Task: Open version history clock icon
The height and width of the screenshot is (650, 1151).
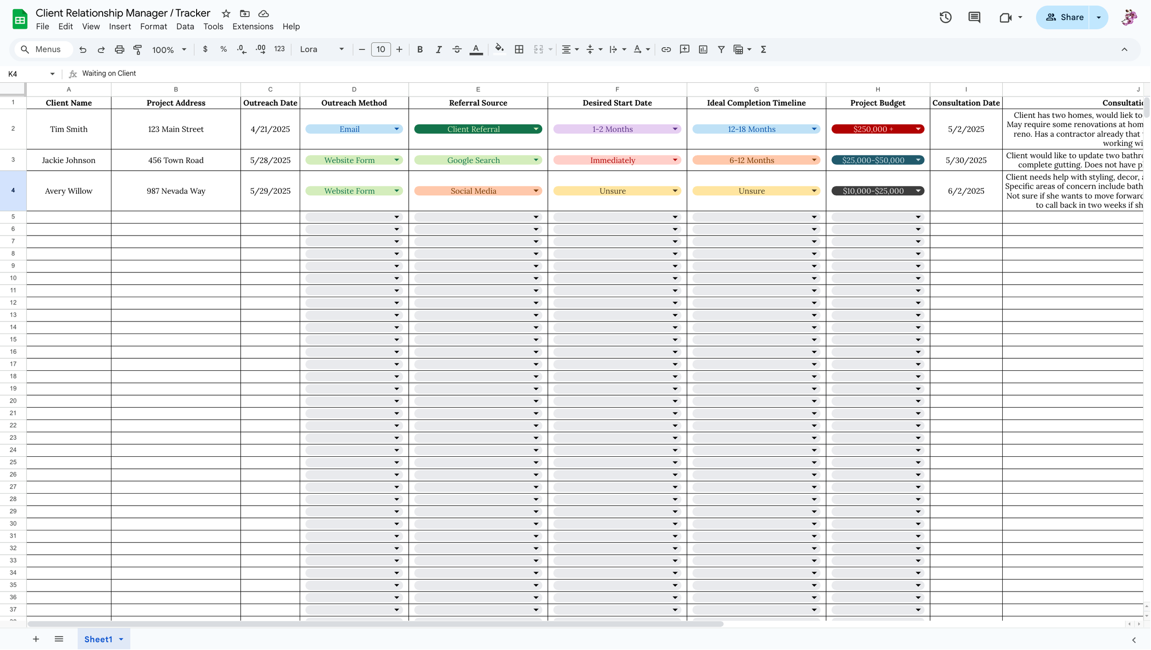Action: [x=945, y=17]
